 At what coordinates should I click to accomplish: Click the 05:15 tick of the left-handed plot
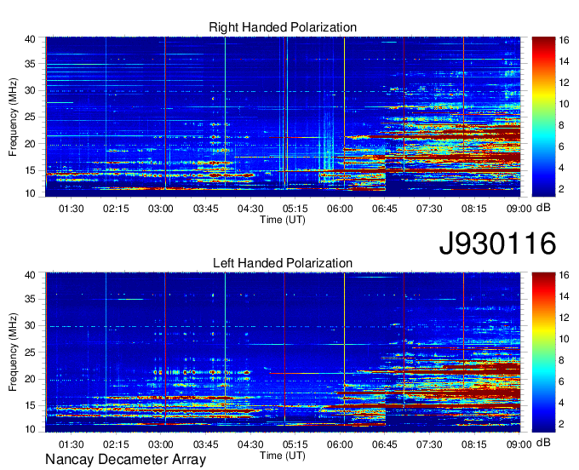[x=295, y=444]
